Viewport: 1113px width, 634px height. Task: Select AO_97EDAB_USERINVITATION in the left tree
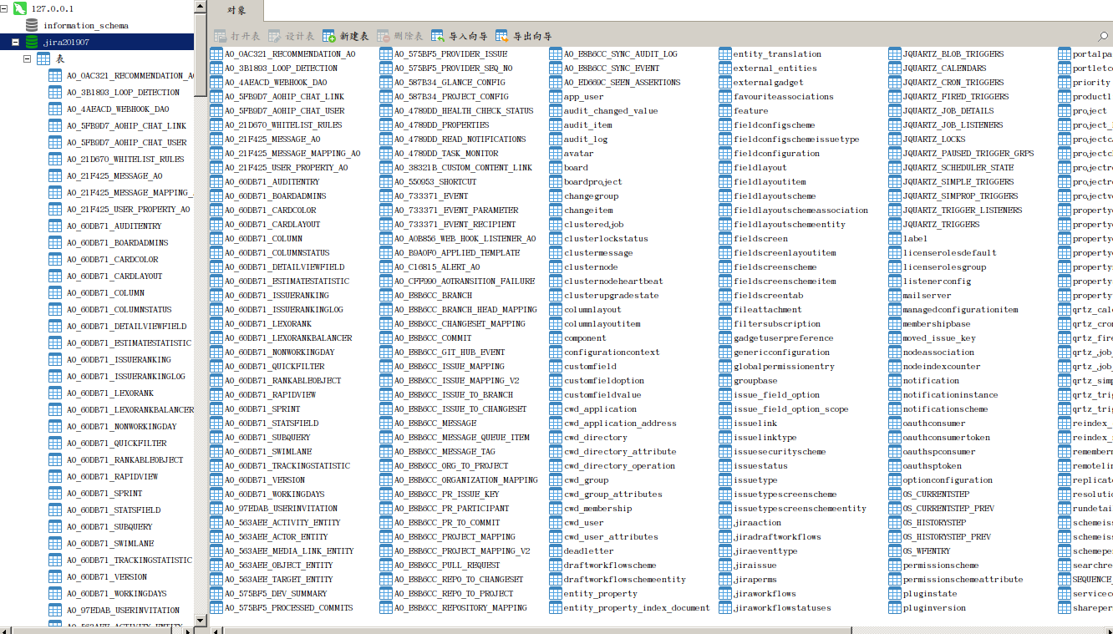[x=124, y=610]
